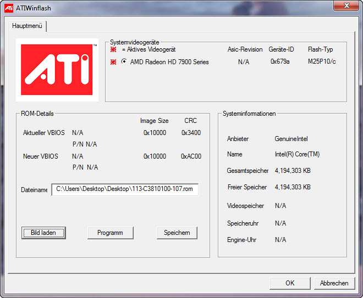Screen dimensions: 363x298
Task: Click the Name value Intel(R) Core(TM)
Action: pos(297,154)
